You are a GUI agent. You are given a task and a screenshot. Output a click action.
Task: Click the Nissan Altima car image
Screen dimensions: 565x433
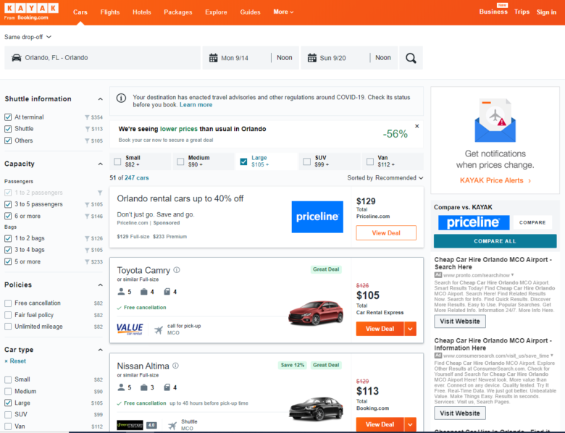317,408
